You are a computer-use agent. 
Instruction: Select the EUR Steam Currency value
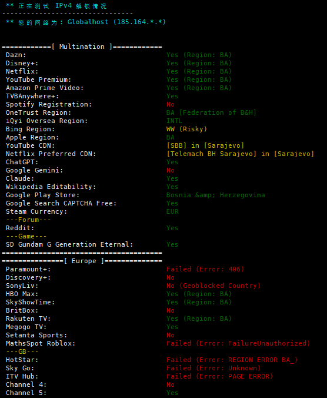172,211
